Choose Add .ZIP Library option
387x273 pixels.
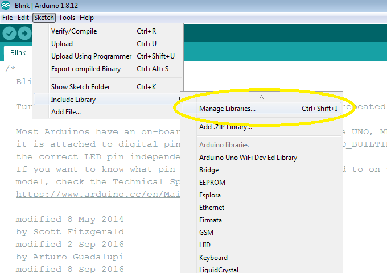pos(227,127)
